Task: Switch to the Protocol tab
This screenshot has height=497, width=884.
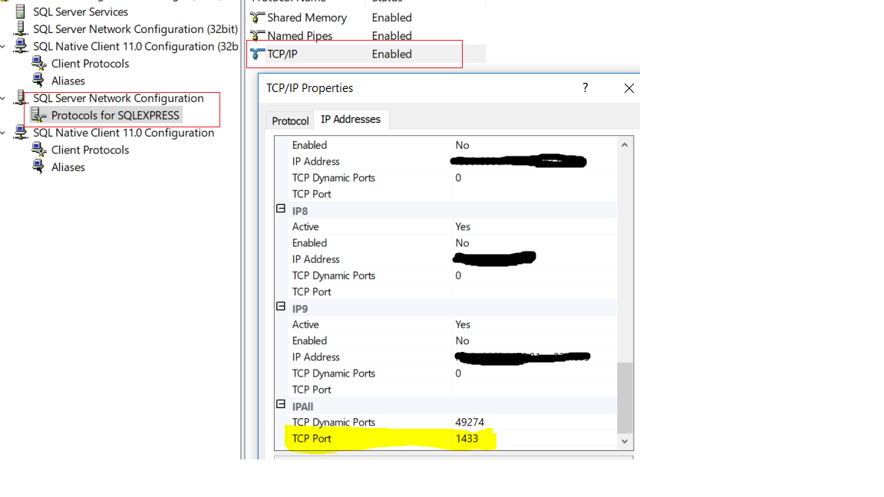Action: click(290, 120)
